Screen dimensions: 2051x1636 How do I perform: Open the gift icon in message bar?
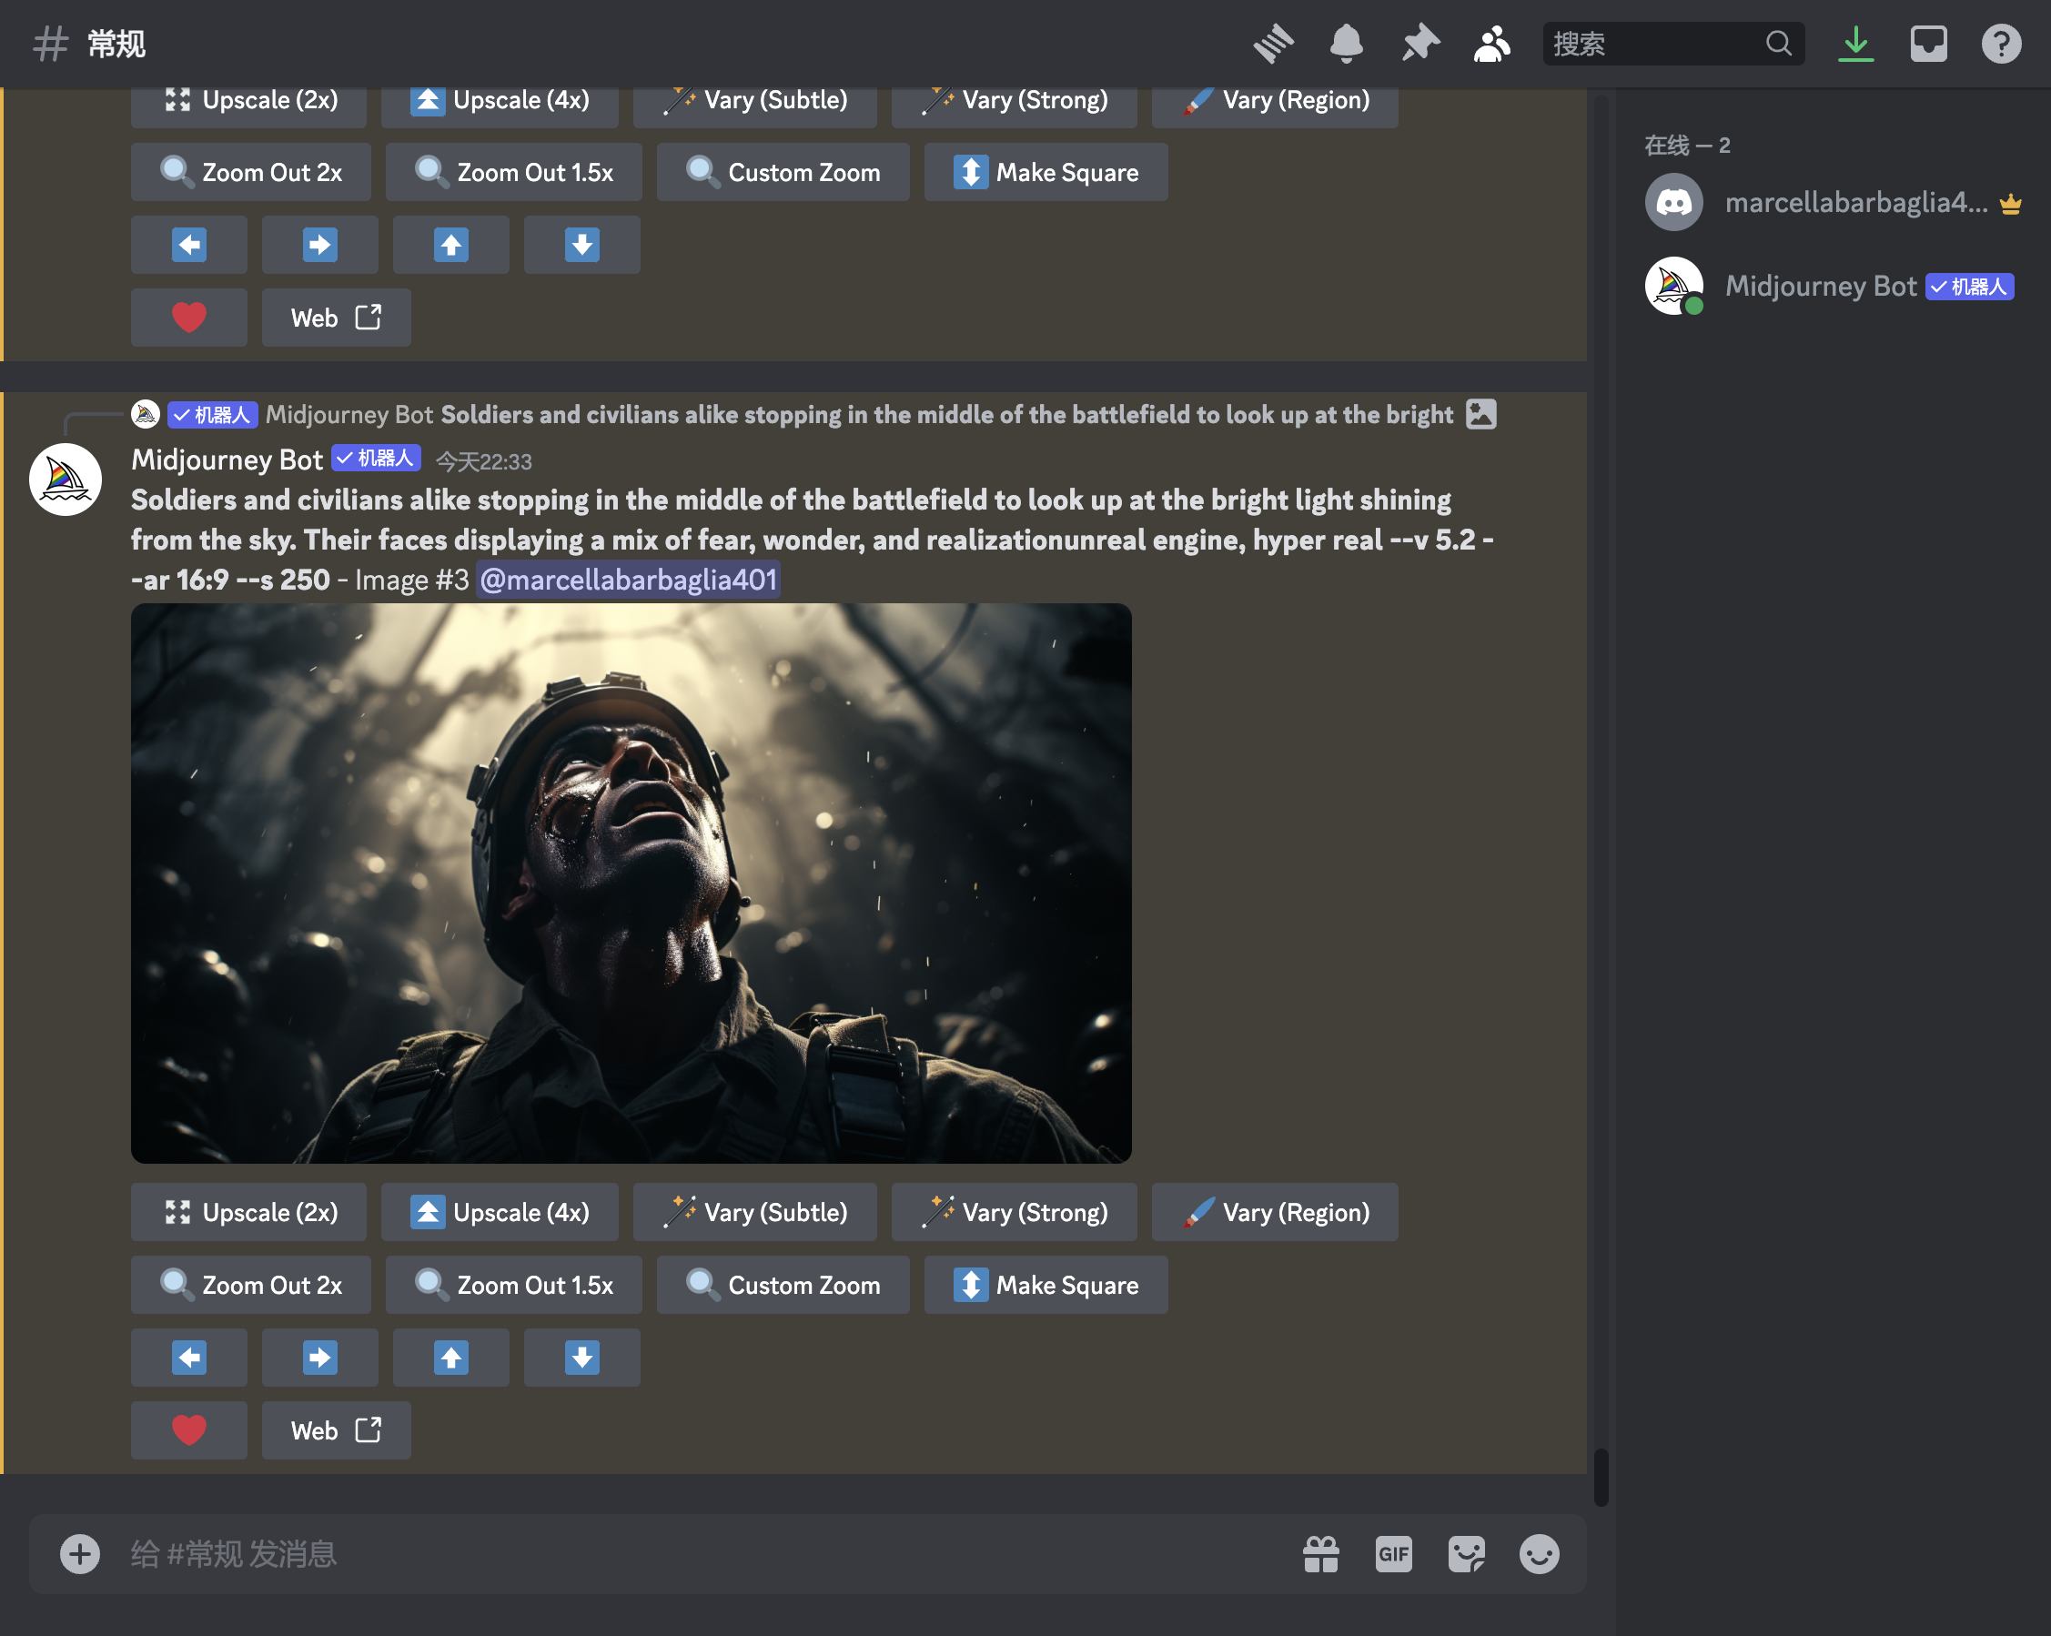(1320, 1554)
